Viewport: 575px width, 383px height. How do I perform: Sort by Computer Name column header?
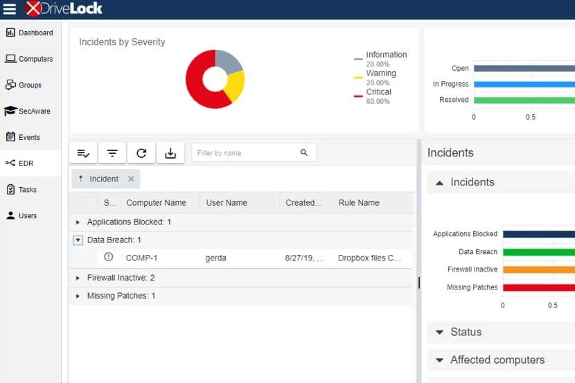tap(156, 203)
